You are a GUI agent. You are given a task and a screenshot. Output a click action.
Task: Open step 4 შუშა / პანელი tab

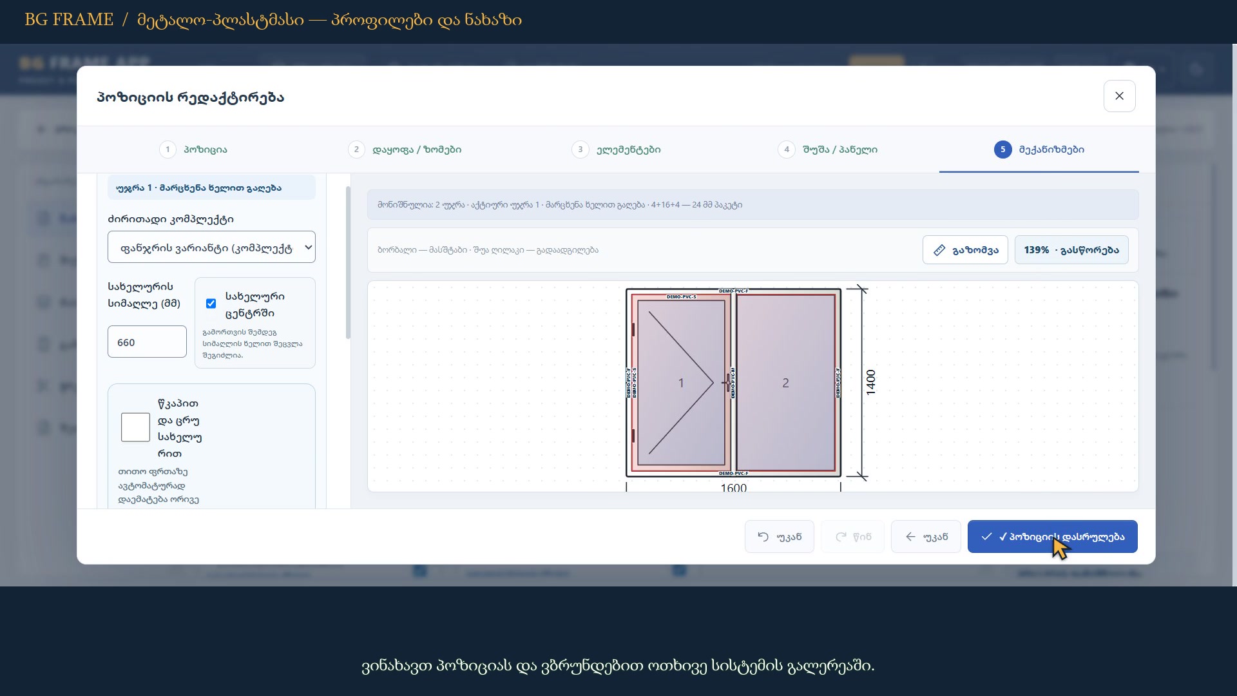pyautogui.click(x=828, y=150)
